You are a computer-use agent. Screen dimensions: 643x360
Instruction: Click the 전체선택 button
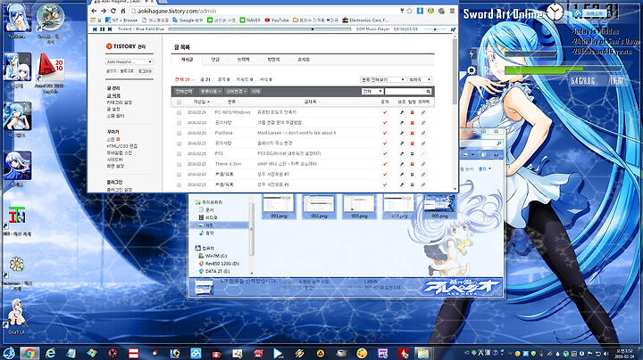pos(184,91)
